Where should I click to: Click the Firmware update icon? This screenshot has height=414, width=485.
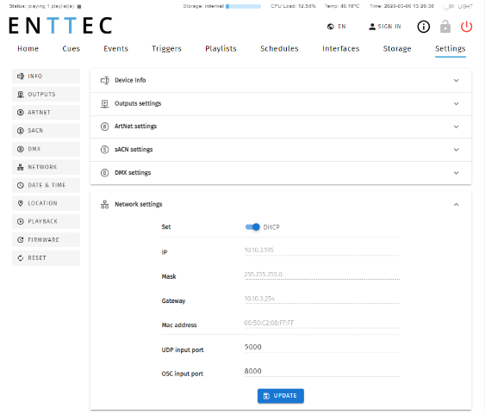tap(21, 240)
